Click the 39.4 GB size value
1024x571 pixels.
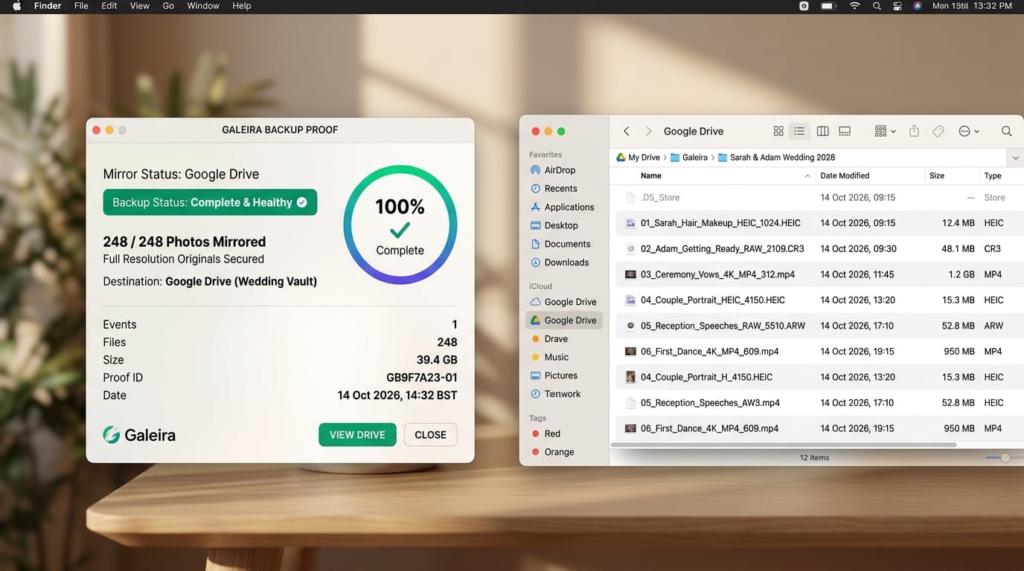437,360
